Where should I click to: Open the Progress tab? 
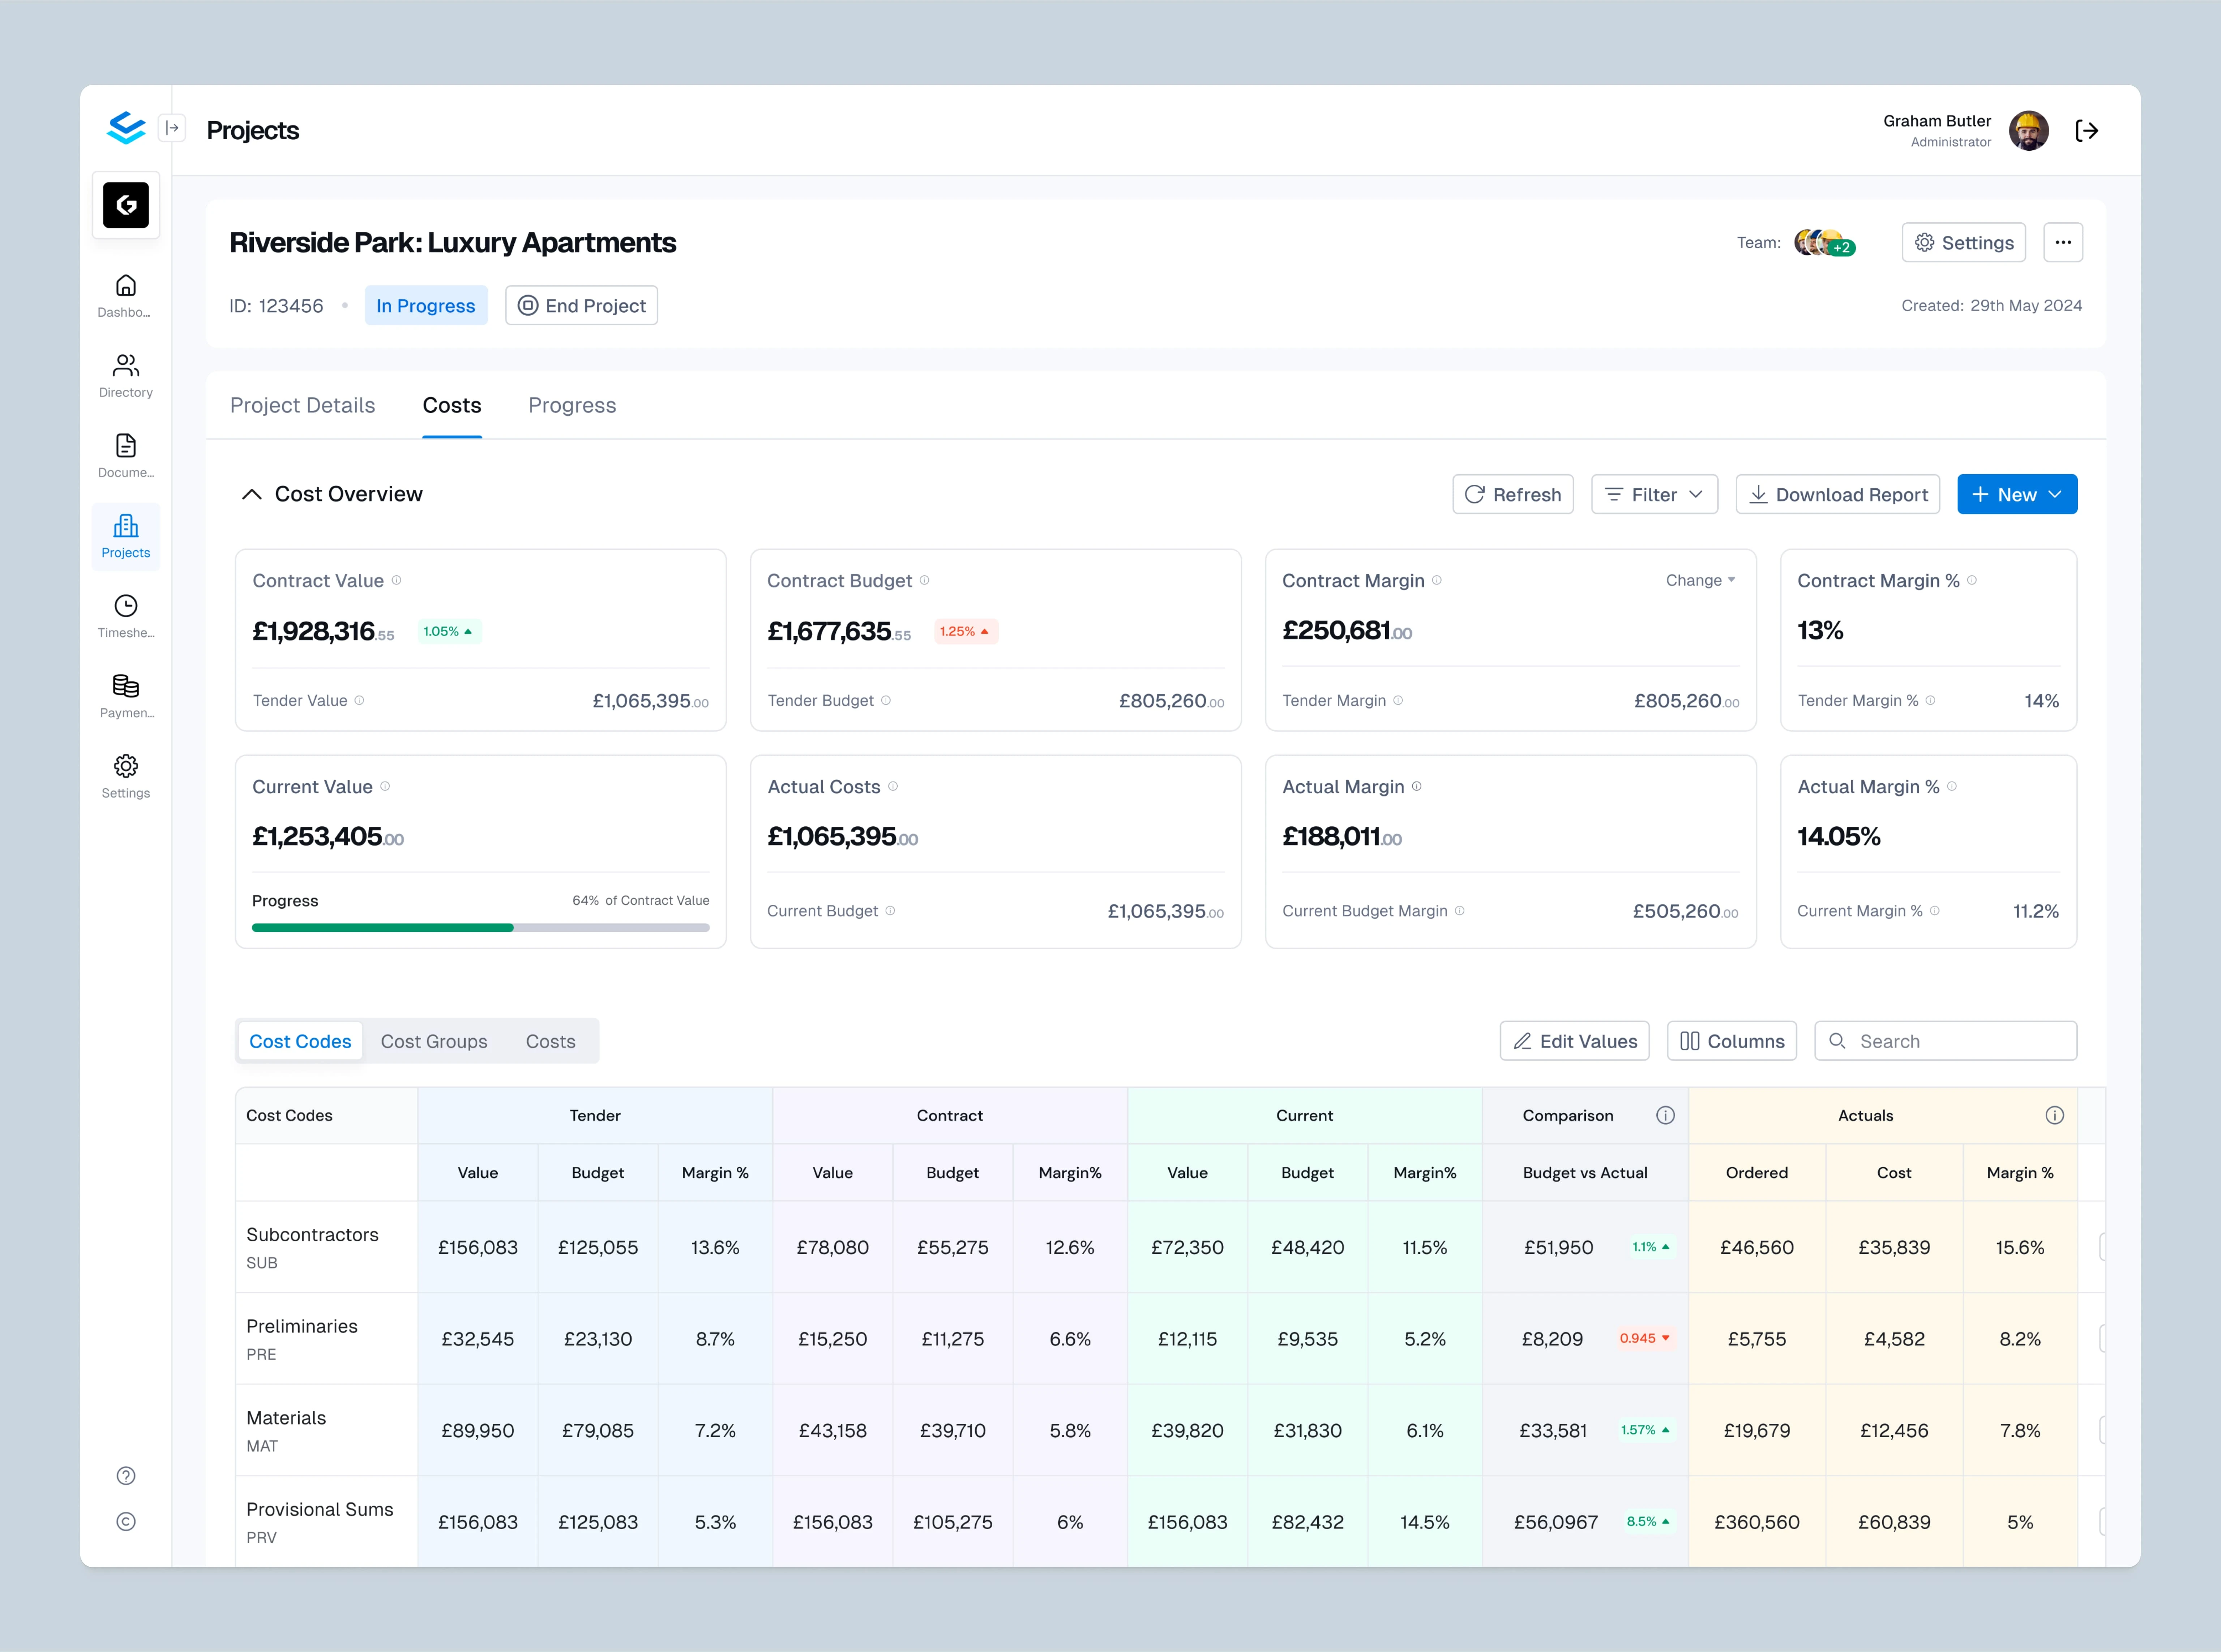point(571,405)
